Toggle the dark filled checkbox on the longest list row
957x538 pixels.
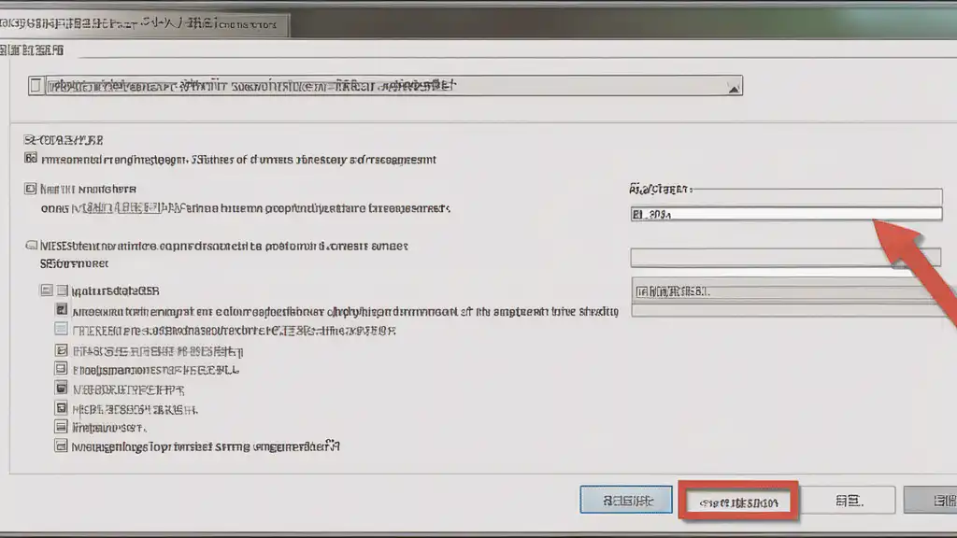(62, 310)
